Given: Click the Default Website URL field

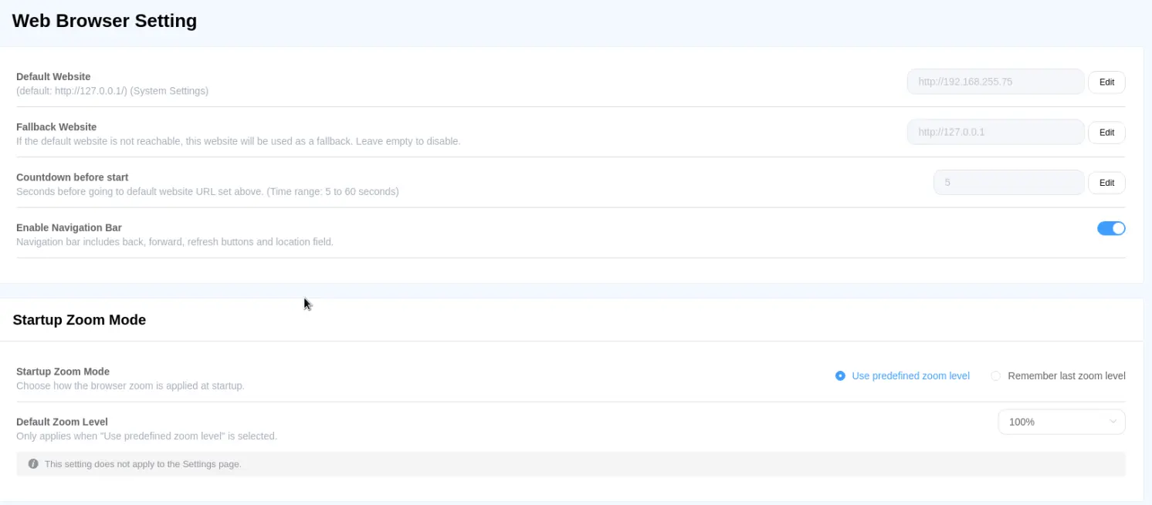Looking at the screenshot, I should 995,82.
